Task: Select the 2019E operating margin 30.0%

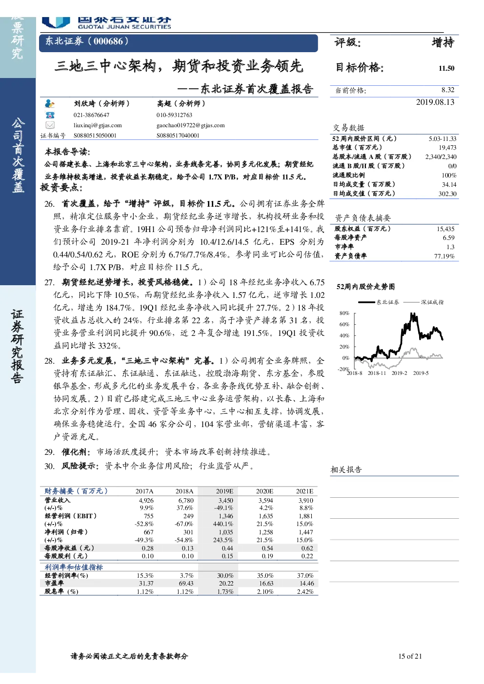Action: pyautogui.click(x=225, y=576)
